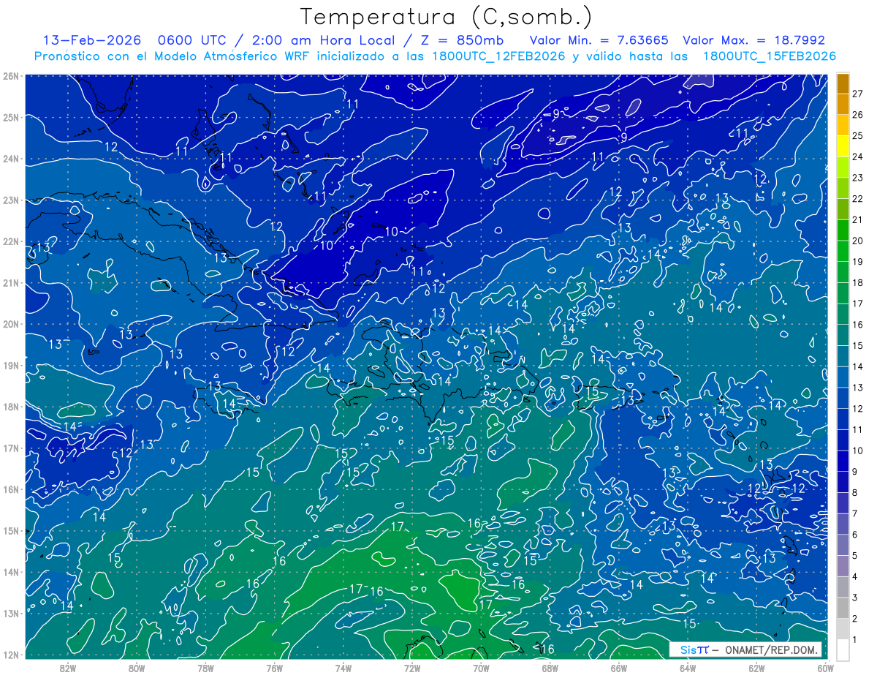
Task: Click the '21N' latitude label
Action: 11,283
